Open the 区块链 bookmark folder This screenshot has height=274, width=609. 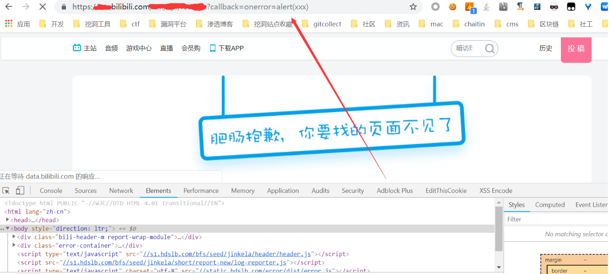[x=544, y=24]
